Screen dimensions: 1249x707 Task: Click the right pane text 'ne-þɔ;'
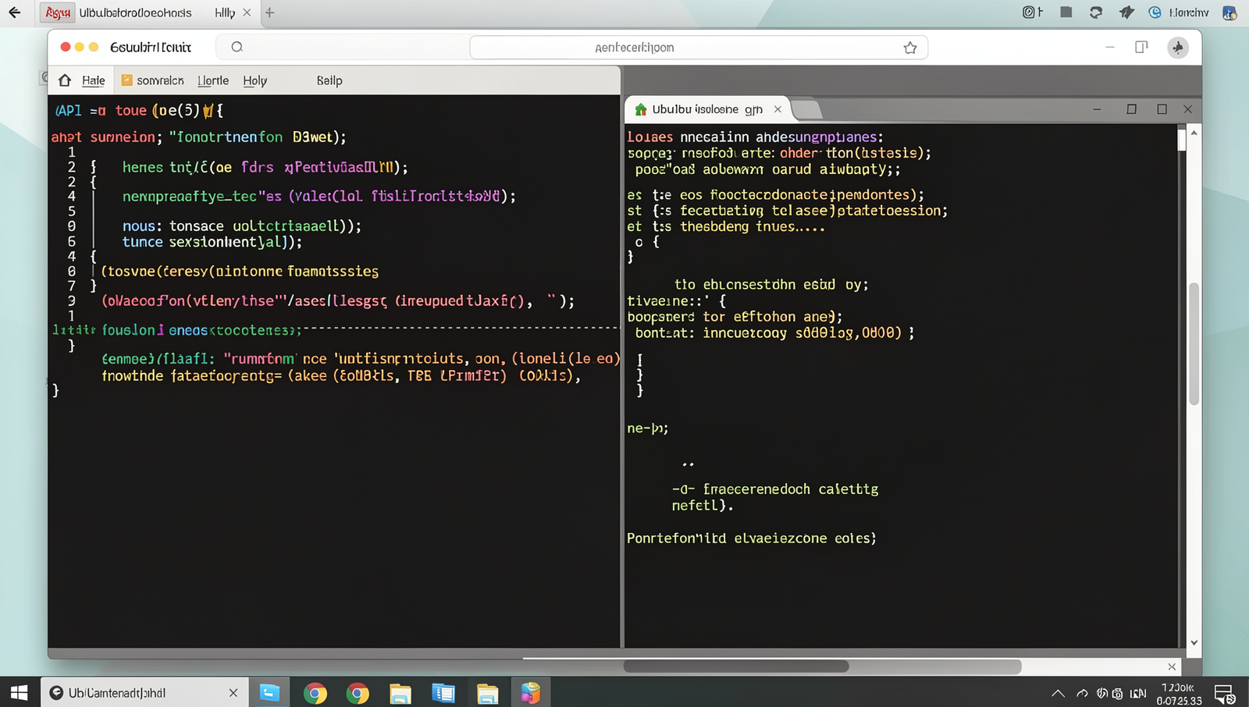[647, 428]
